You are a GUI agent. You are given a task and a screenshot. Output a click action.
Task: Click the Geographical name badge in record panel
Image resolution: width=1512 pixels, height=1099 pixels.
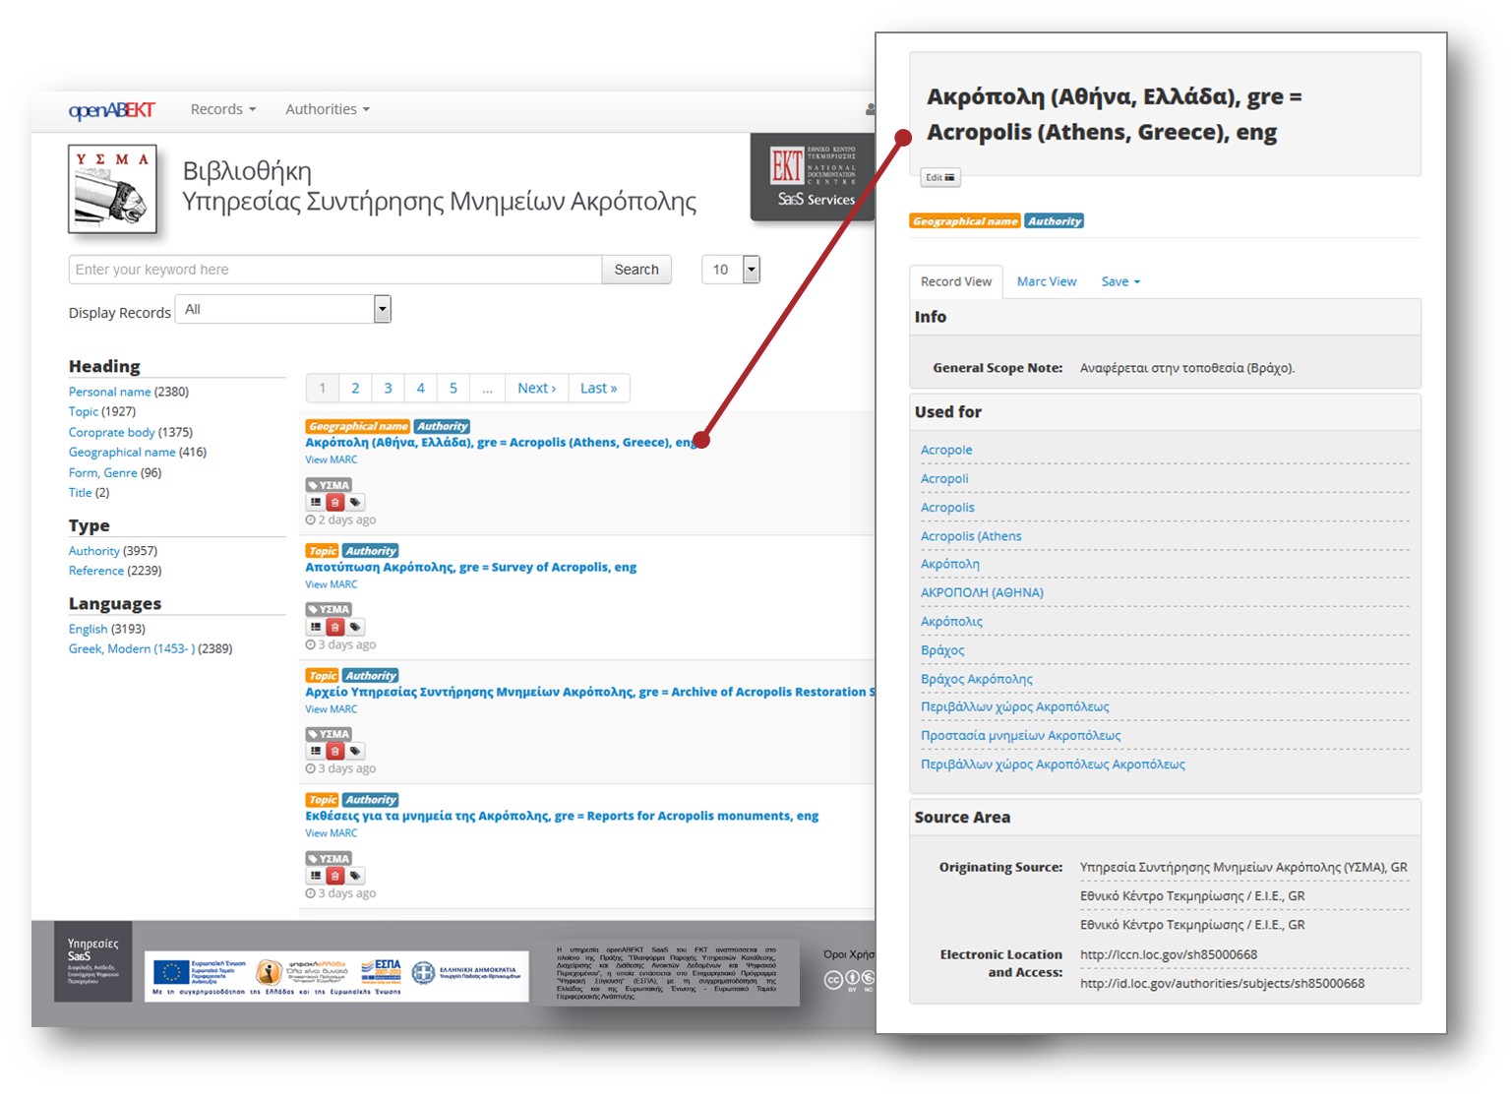tap(965, 221)
